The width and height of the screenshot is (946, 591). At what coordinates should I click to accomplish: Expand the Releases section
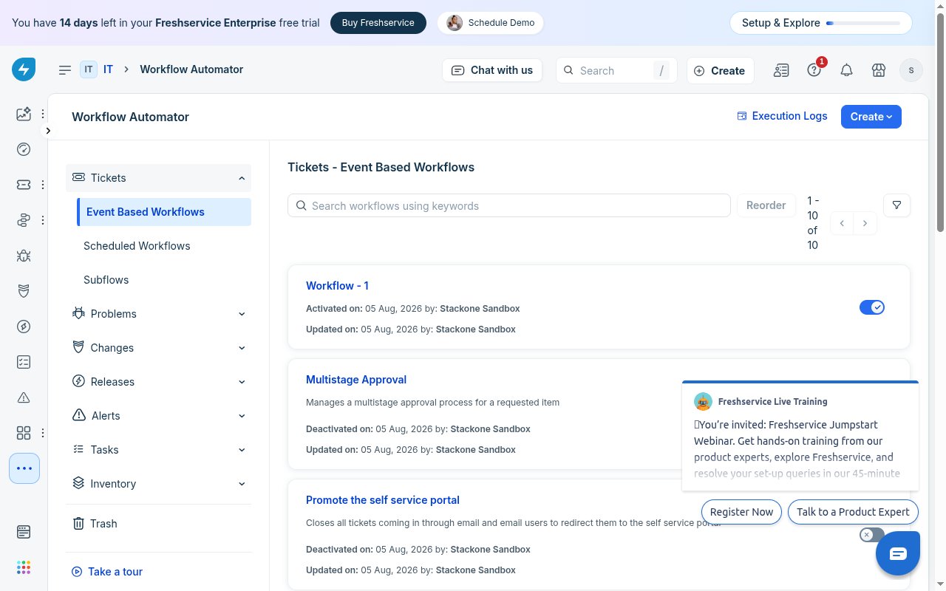click(x=158, y=382)
